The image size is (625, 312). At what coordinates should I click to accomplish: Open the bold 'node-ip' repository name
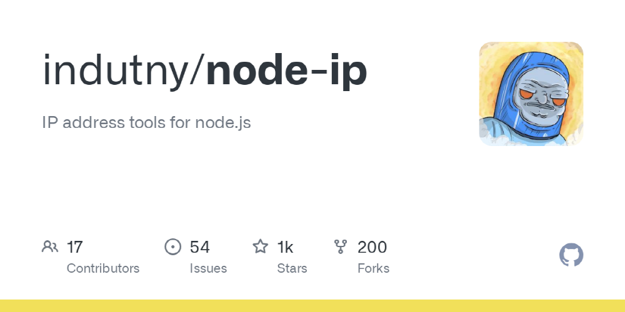[286, 72]
